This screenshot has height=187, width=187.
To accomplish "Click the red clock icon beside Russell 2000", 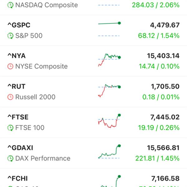I will point(11,97).
